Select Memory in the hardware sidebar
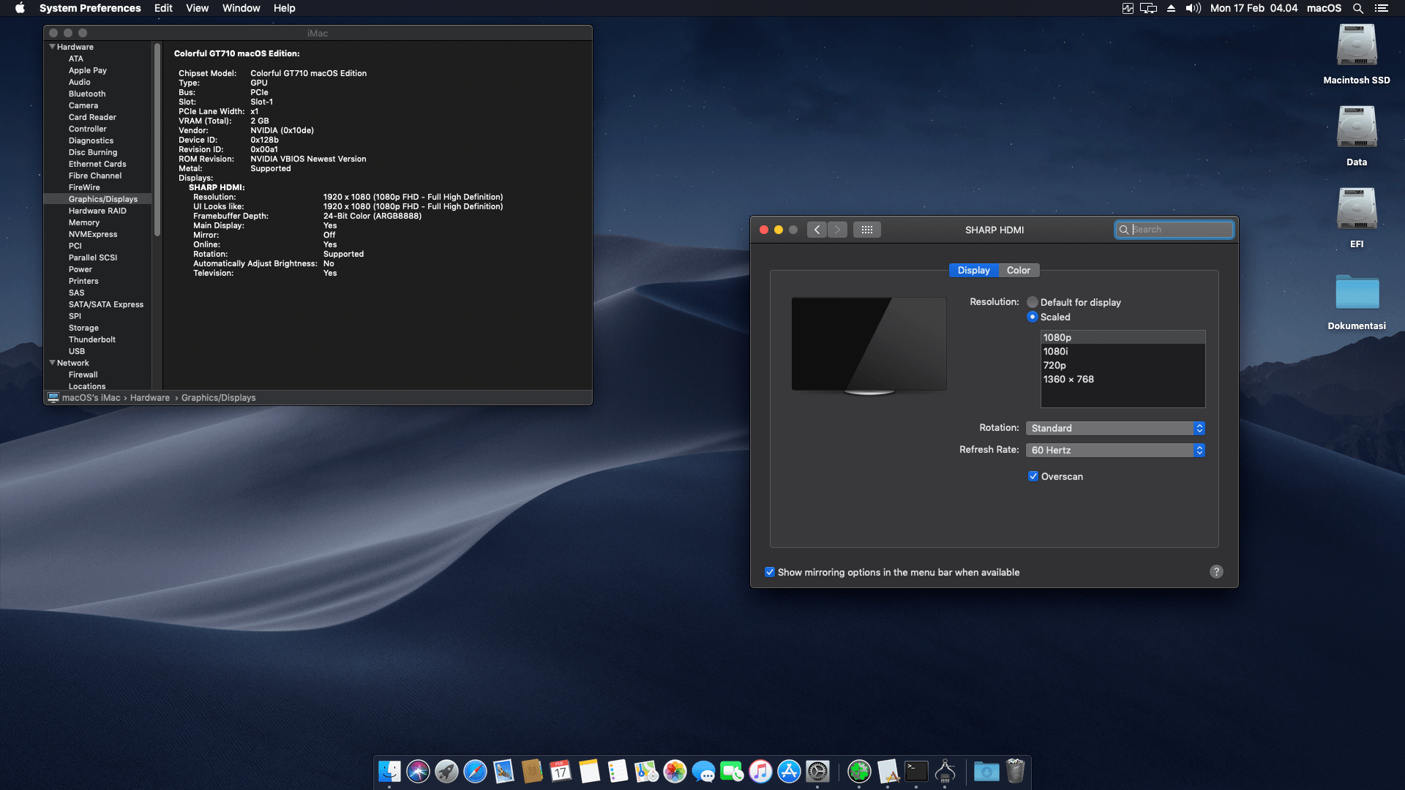The width and height of the screenshot is (1405, 790). (84, 222)
